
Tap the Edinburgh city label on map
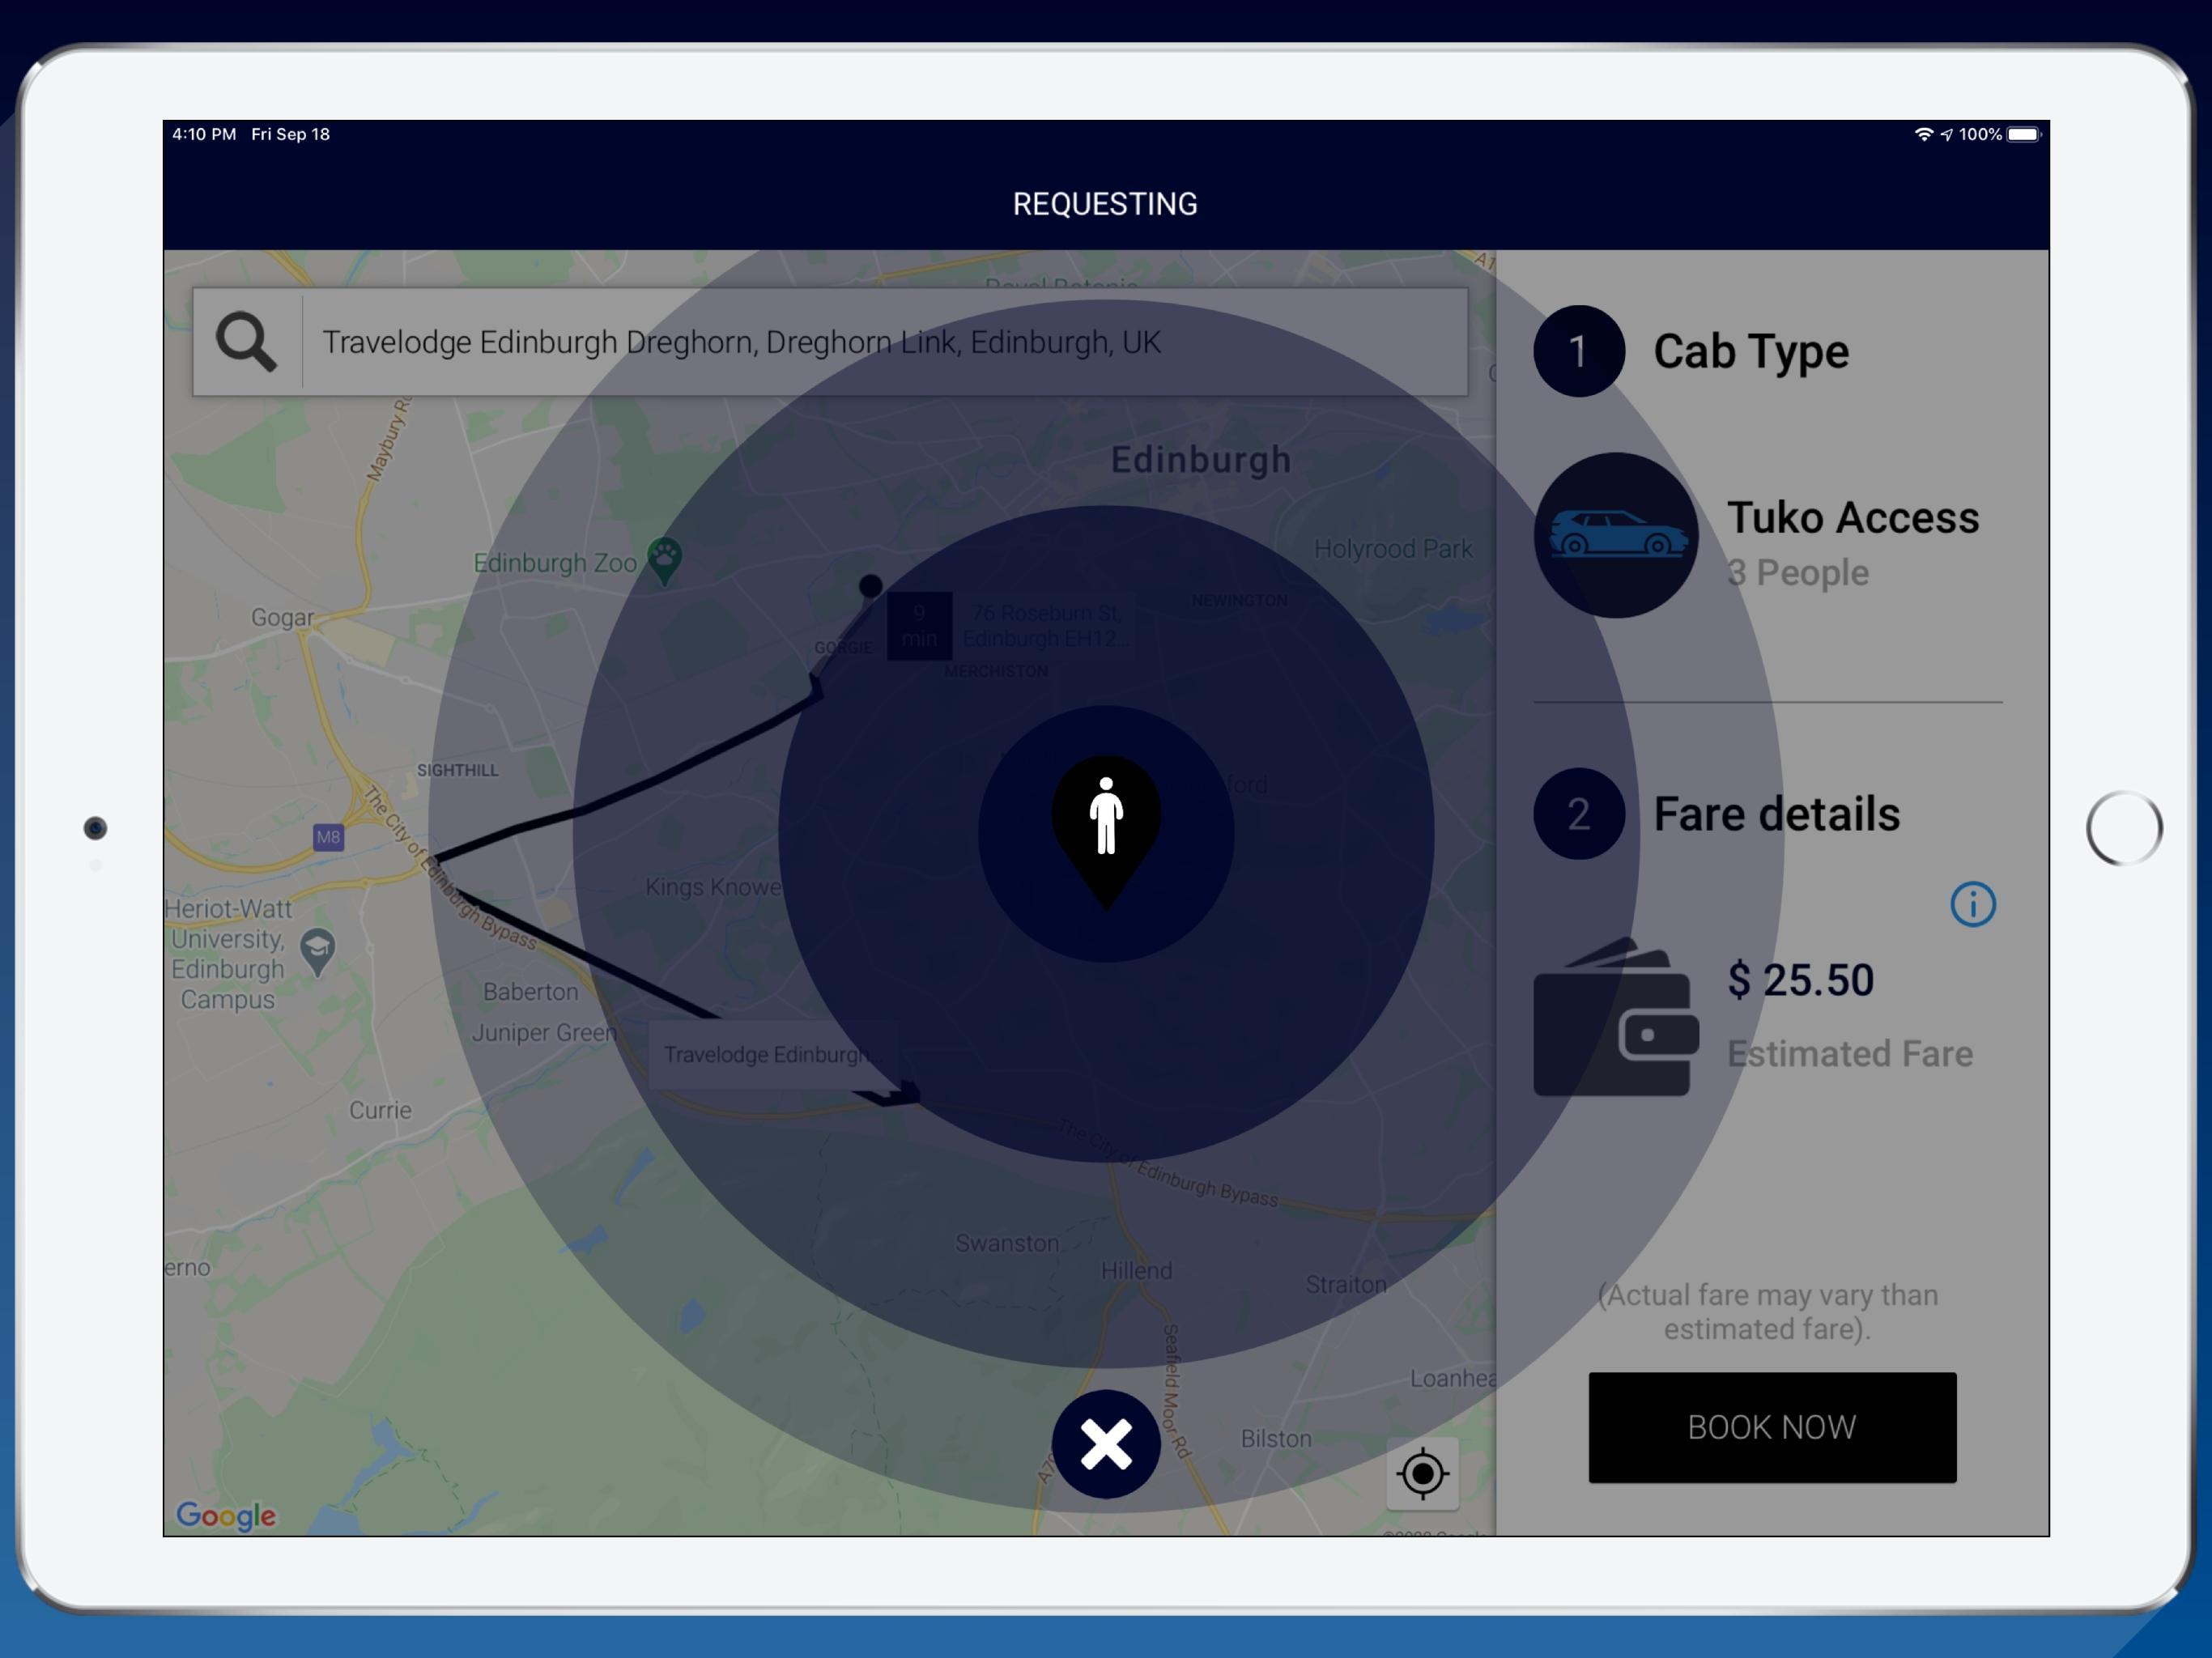coord(1201,459)
